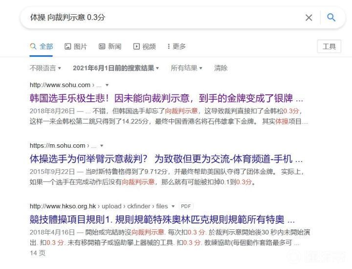The width and height of the screenshot is (352, 269).
Task: Open the arrow menu beside www.sohu.com URL
Action: 107,85
